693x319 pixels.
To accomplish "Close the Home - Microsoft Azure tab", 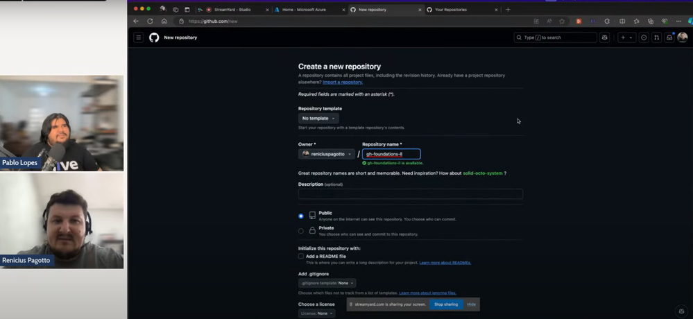I will tap(343, 9).
